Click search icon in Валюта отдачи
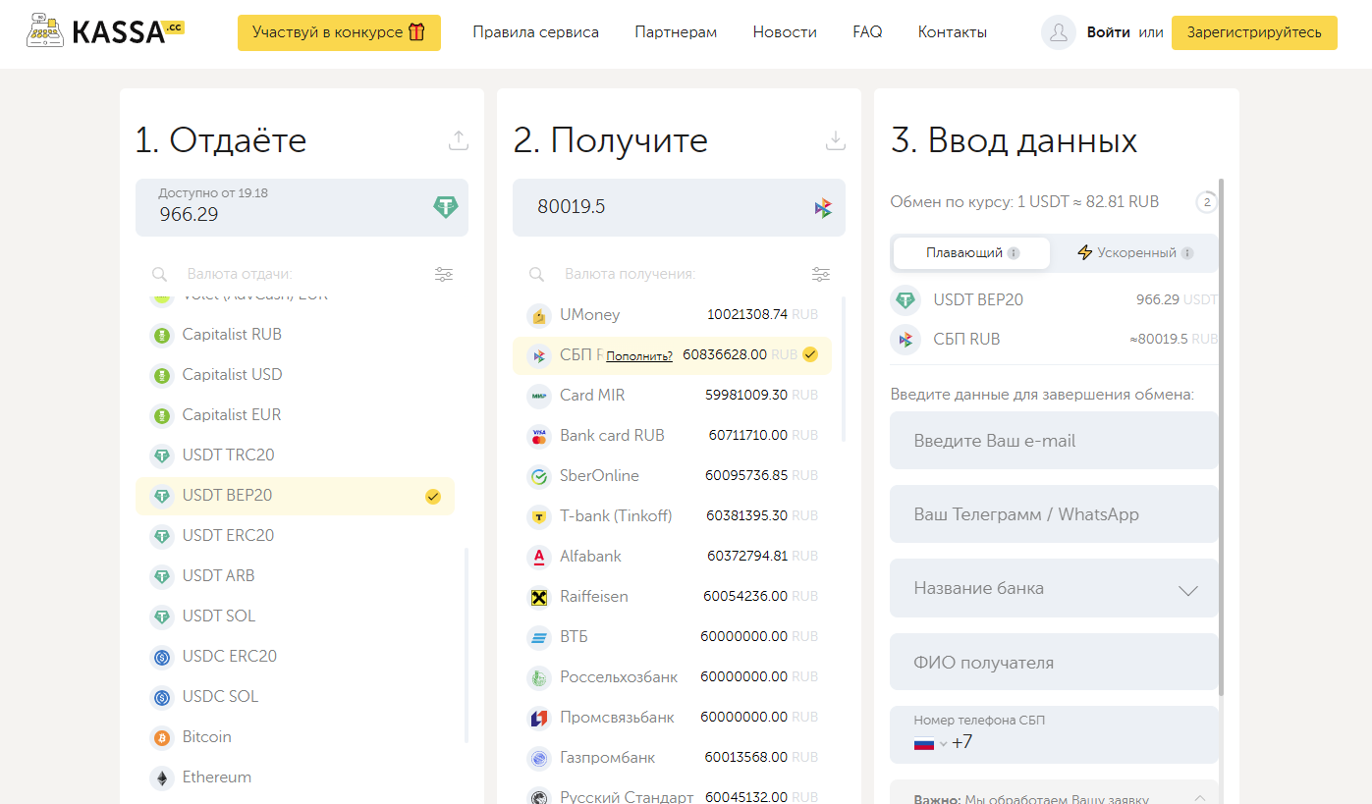The image size is (1372, 804). point(159,275)
